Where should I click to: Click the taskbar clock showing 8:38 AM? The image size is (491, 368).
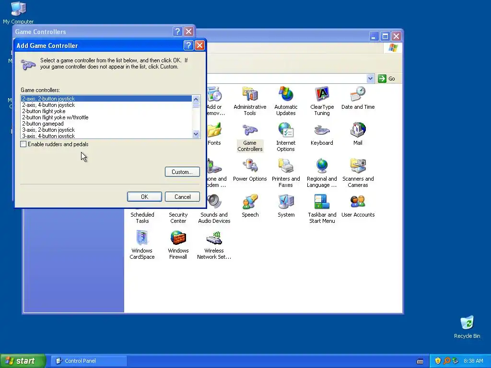click(473, 361)
